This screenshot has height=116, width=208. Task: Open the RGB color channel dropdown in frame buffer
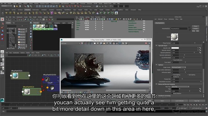coord(70,43)
